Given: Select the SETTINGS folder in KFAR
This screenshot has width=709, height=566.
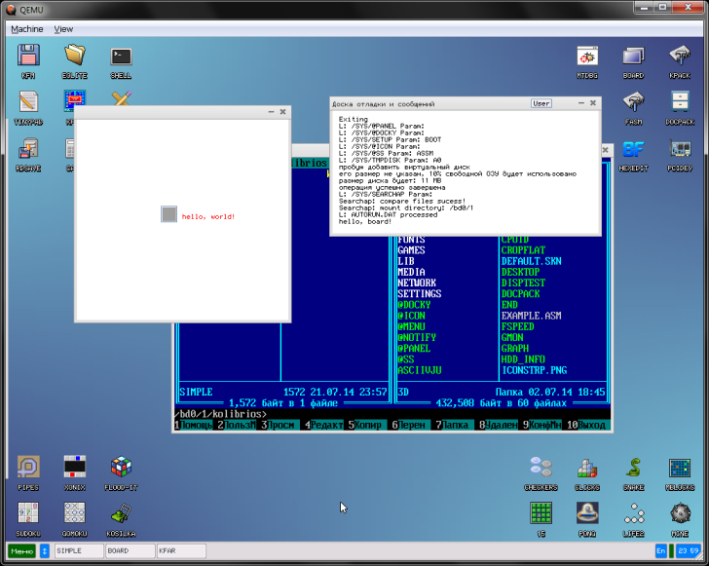Looking at the screenshot, I should 419,293.
